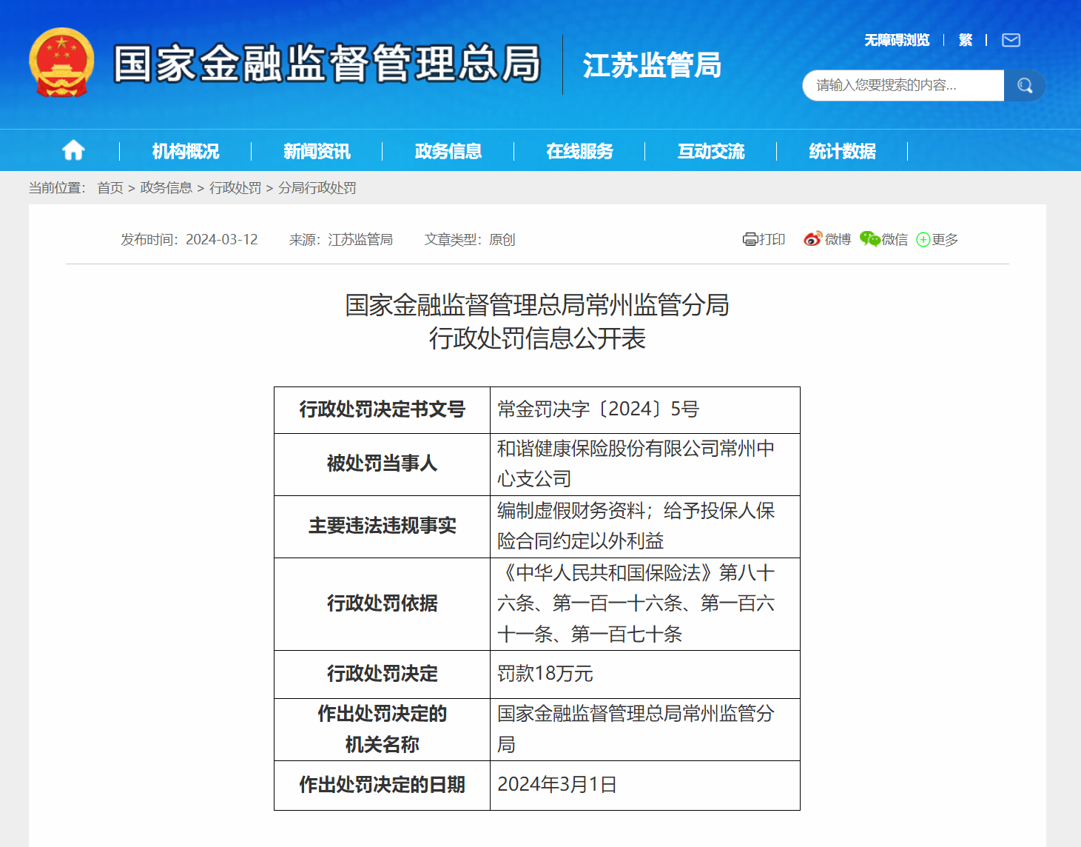This screenshot has height=847, width=1081.
Task: Open more sharing options 更多
Action: click(x=937, y=239)
